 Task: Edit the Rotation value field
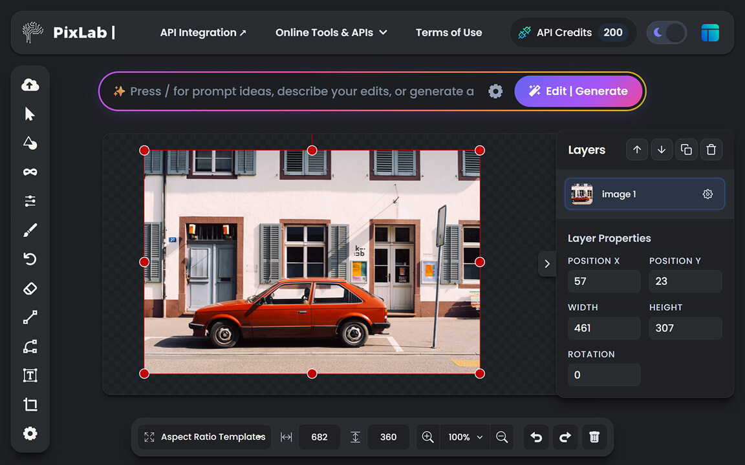pyautogui.click(x=604, y=375)
